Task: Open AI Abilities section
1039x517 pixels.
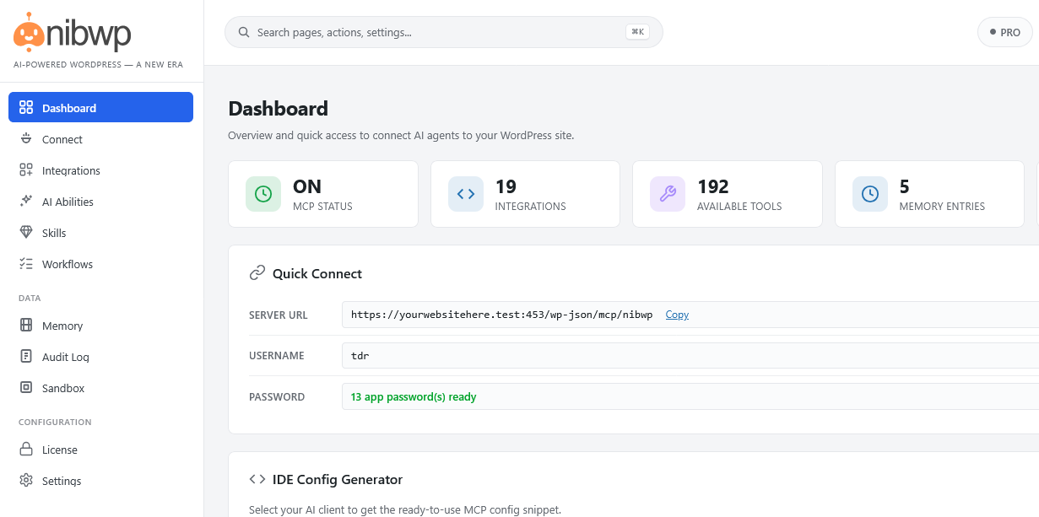Action: point(101,202)
